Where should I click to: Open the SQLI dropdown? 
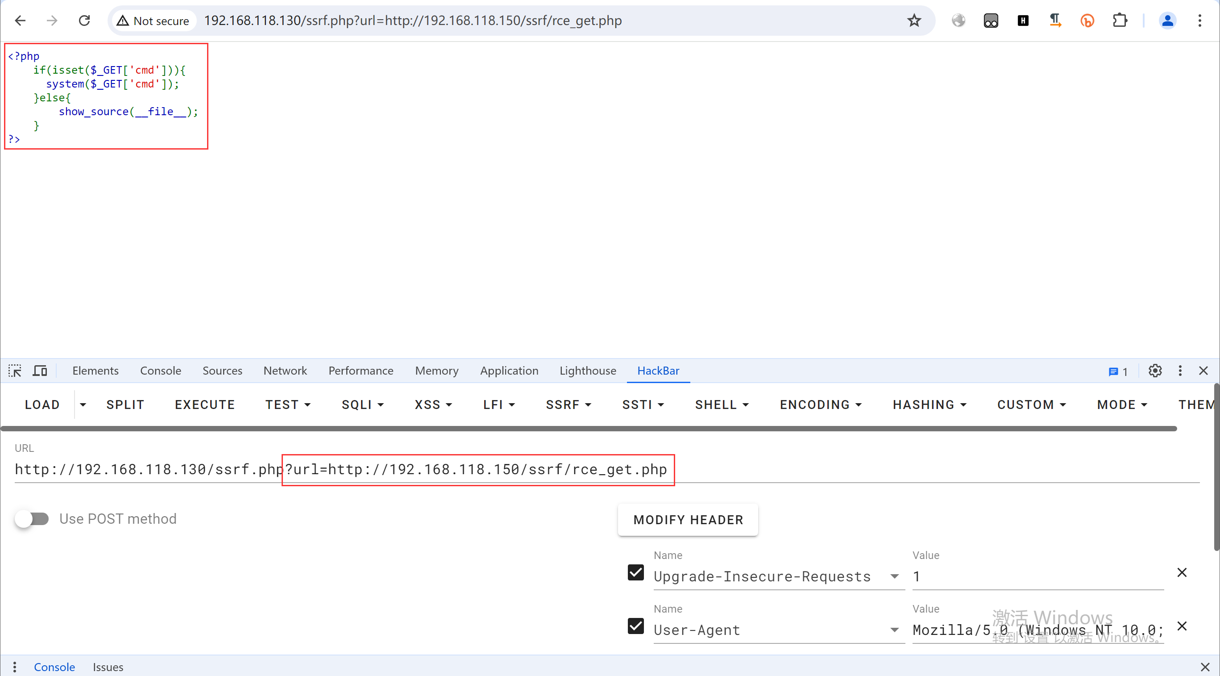click(363, 405)
